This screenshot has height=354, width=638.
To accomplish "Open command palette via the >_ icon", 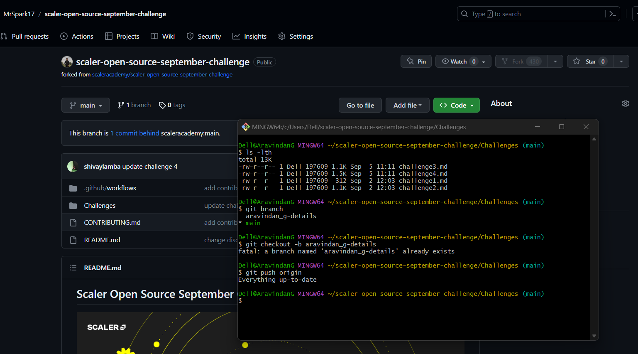I will tap(613, 14).
